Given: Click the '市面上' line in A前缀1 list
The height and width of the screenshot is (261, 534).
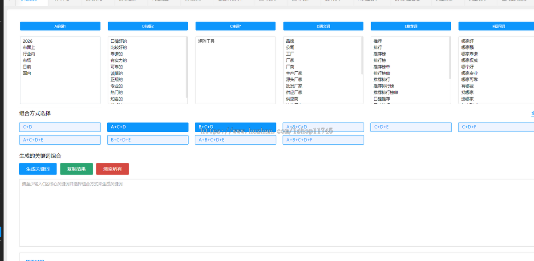Looking at the screenshot, I should [29, 48].
